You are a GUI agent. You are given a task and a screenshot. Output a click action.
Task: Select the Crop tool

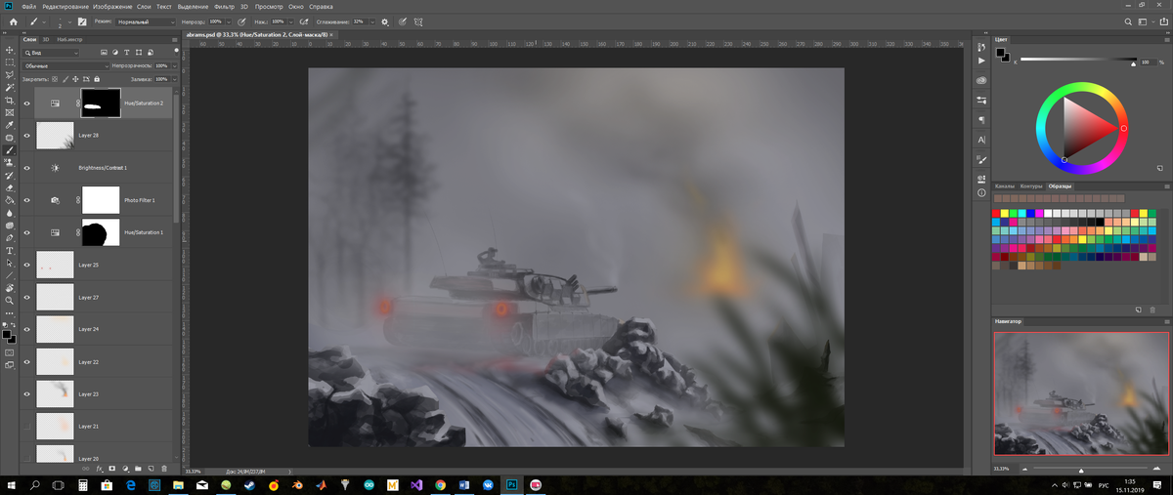(10, 100)
